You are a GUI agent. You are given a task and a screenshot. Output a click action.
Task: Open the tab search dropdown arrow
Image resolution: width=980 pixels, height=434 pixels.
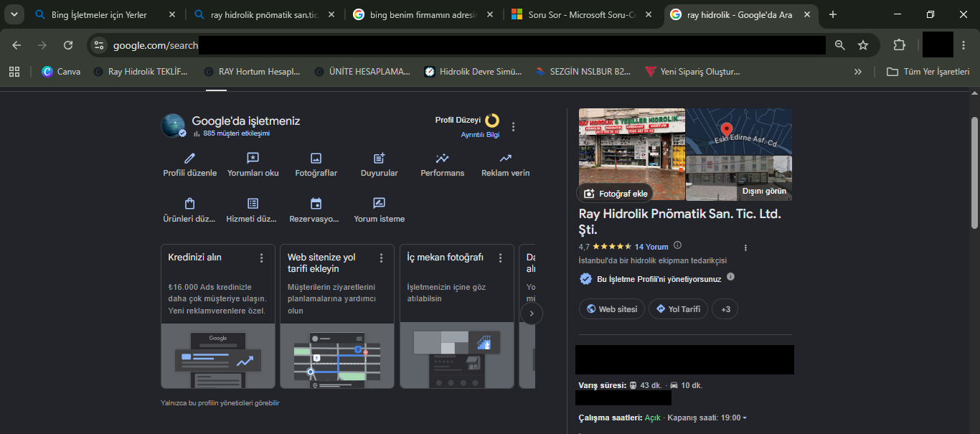coord(14,14)
